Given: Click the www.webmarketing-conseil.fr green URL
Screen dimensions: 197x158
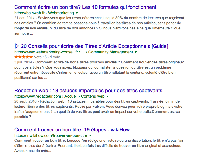Looking at the screenshot, I should pos(46,52).
